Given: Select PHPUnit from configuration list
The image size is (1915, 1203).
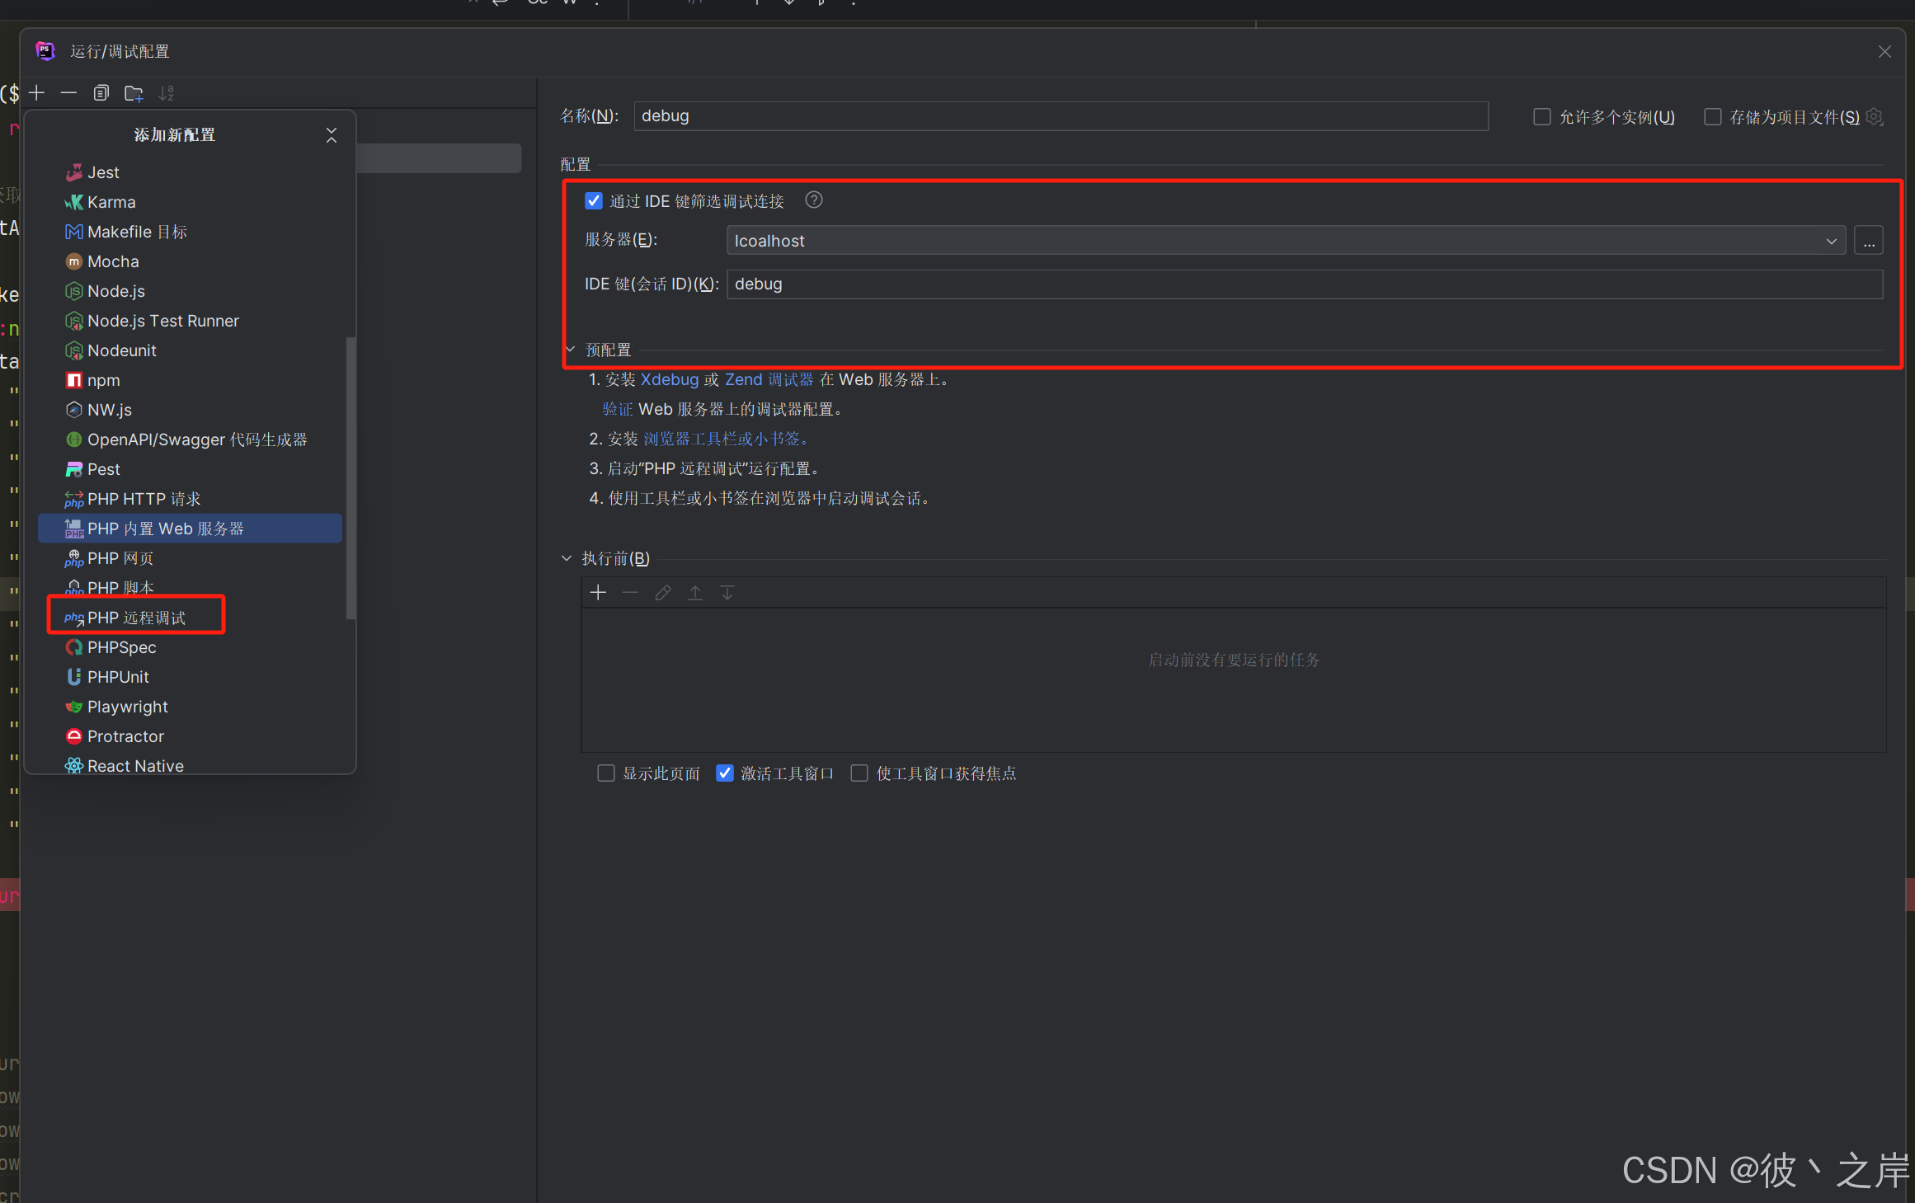Looking at the screenshot, I should tap(118, 676).
